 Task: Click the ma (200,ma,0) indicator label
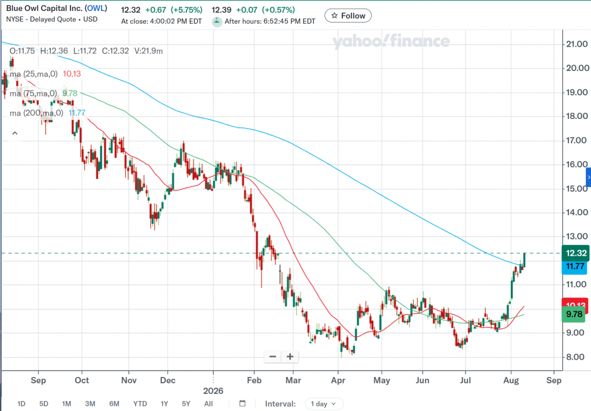click(36, 113)
